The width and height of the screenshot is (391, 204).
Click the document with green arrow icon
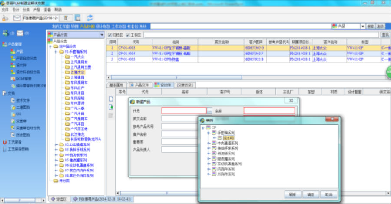tap(111, 107)
